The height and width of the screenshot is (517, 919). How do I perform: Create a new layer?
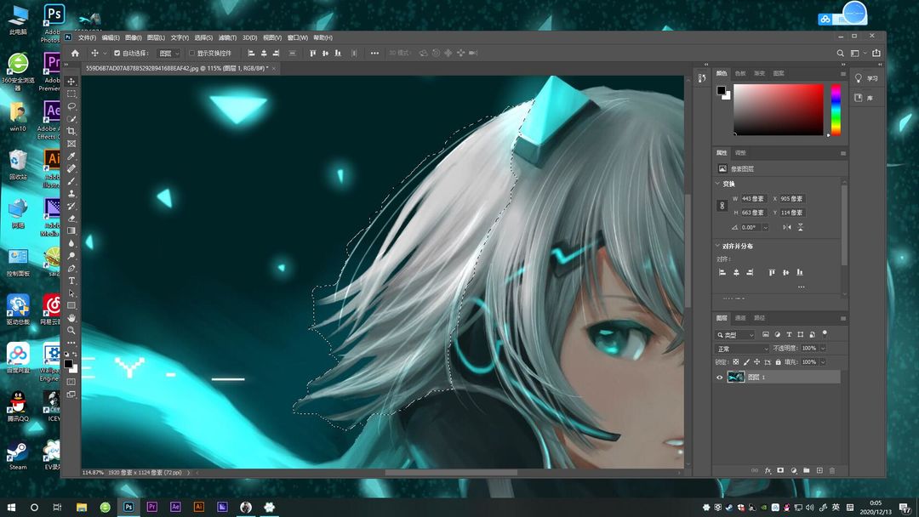click(x=819, y=471)
